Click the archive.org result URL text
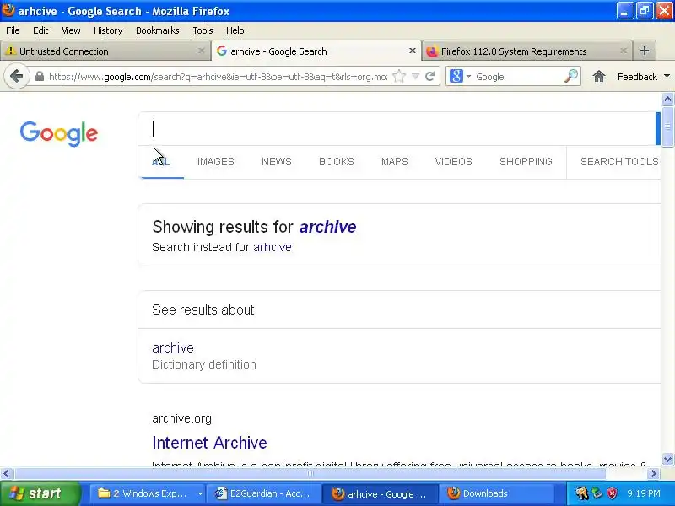The width and height of the screenshot is (675, 506). (x=181, y=418)
